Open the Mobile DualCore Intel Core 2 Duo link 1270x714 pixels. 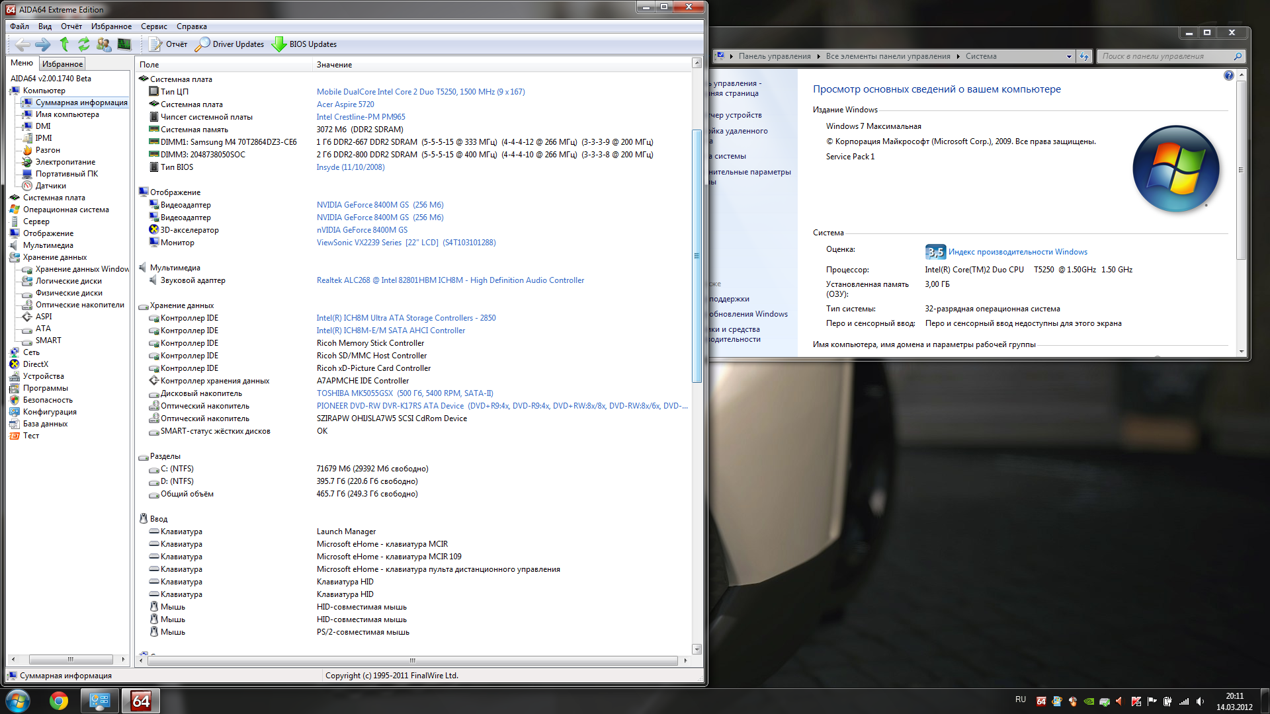pos(421,92)
